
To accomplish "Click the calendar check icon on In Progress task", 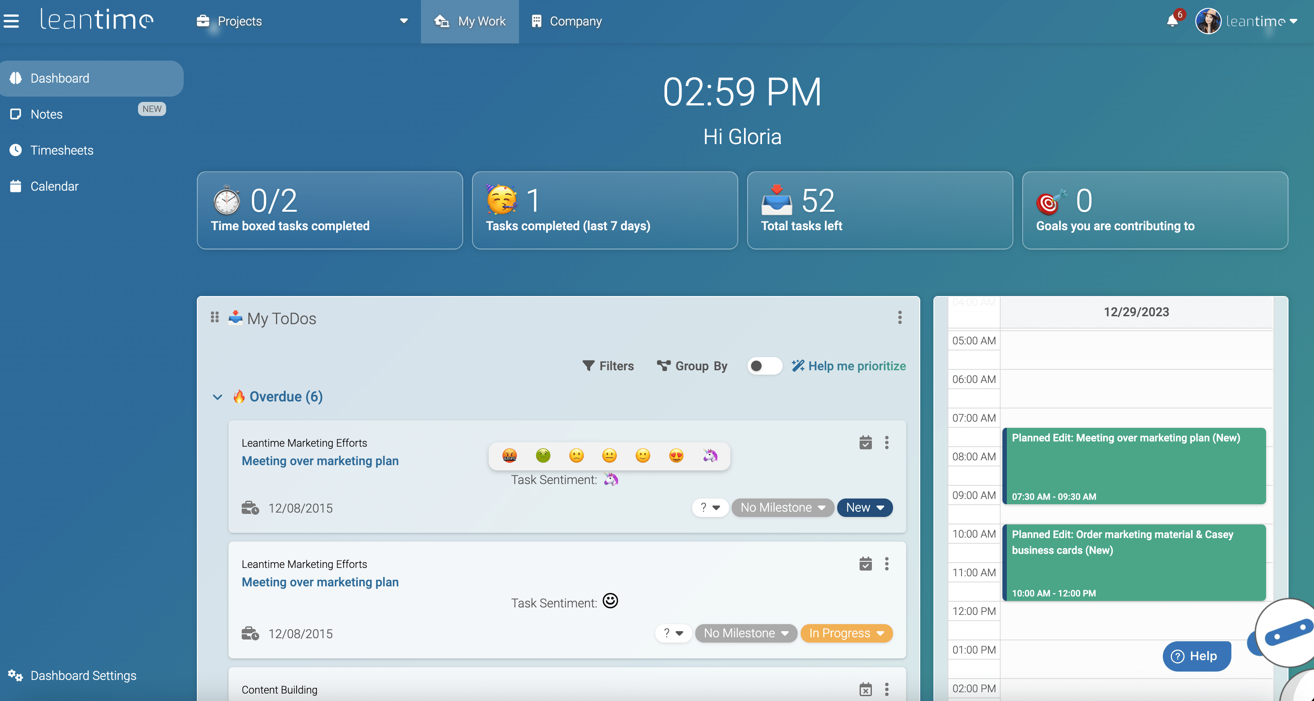I will [x=866, y=564].
